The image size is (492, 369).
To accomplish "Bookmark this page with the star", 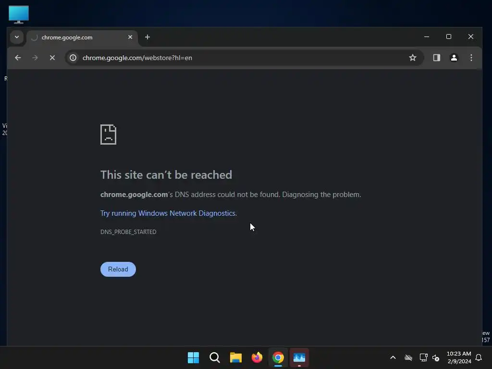I will point(413,58).
